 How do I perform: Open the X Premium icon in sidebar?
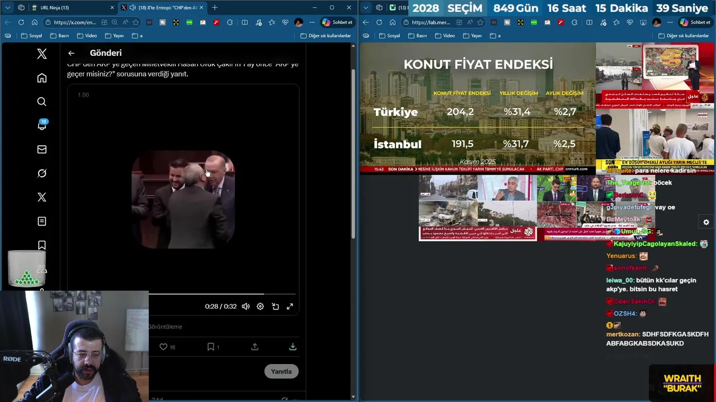[x=42, y=197]
